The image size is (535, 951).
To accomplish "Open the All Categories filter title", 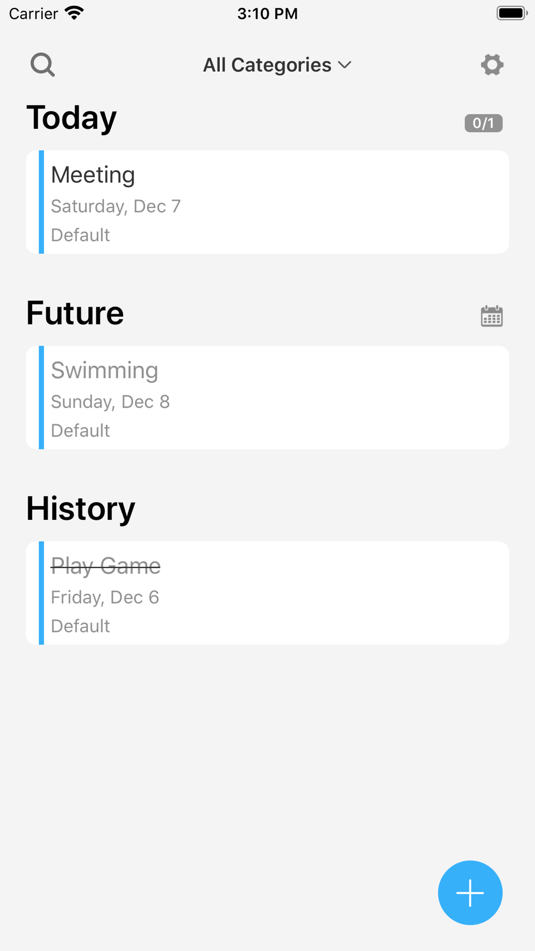I will pyautogui.click(x=267, y=65).
